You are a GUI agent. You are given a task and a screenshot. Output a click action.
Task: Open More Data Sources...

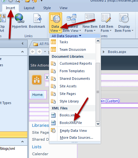(75, 138)
